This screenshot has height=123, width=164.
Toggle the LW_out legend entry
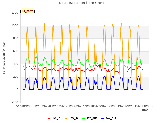[89, 118]
